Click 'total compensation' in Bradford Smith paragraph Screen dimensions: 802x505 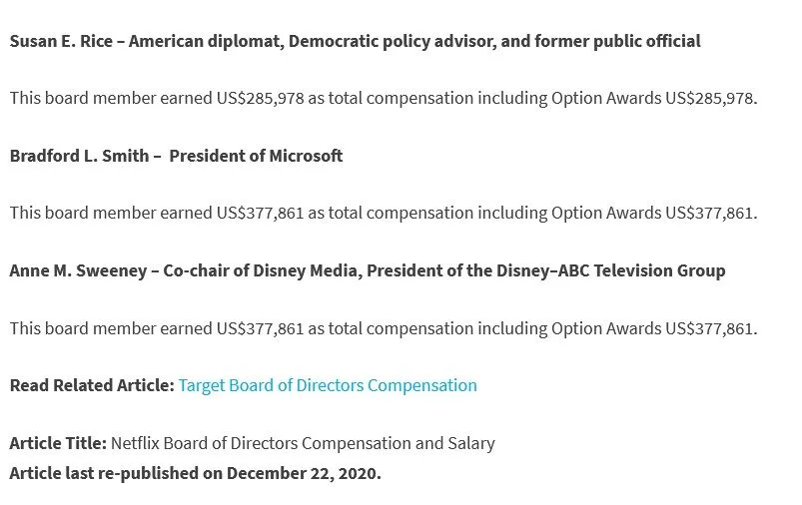coord(401,214)
